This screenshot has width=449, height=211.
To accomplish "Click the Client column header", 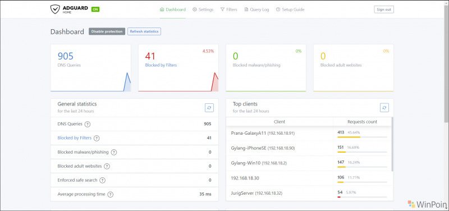I will coord(280,122).
